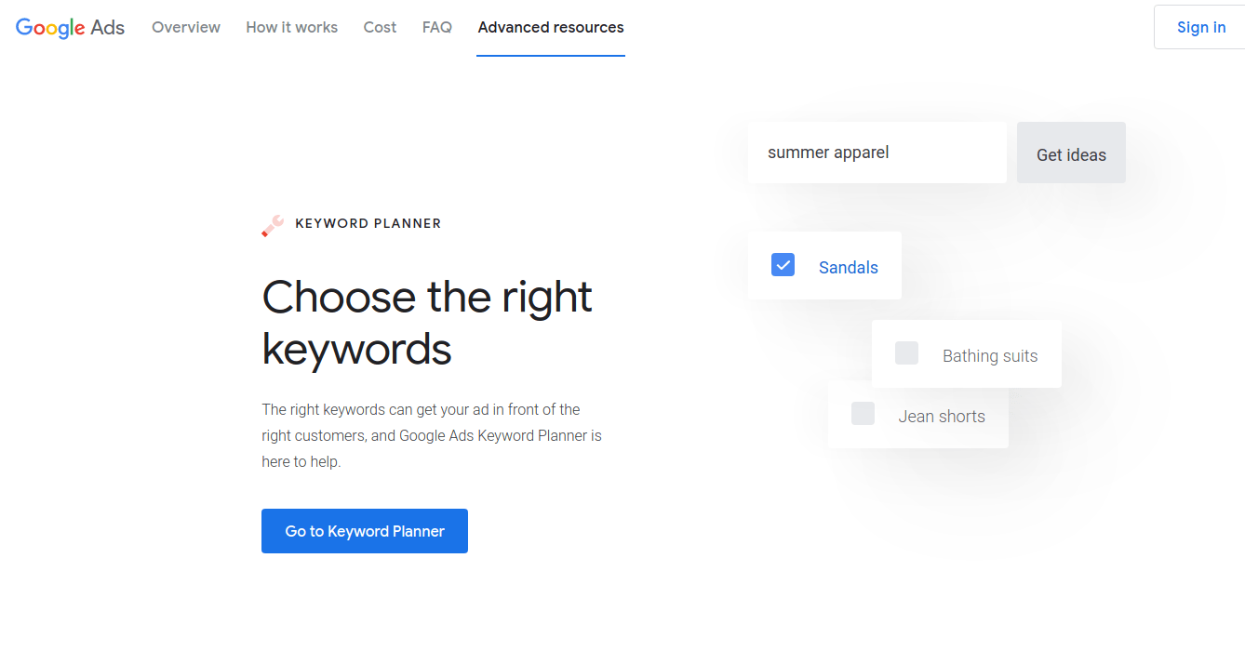Image resolution: width=1245 pixels, height=651 pixels.
Task: Go to the FAQ tab
Action: [437, 27]
